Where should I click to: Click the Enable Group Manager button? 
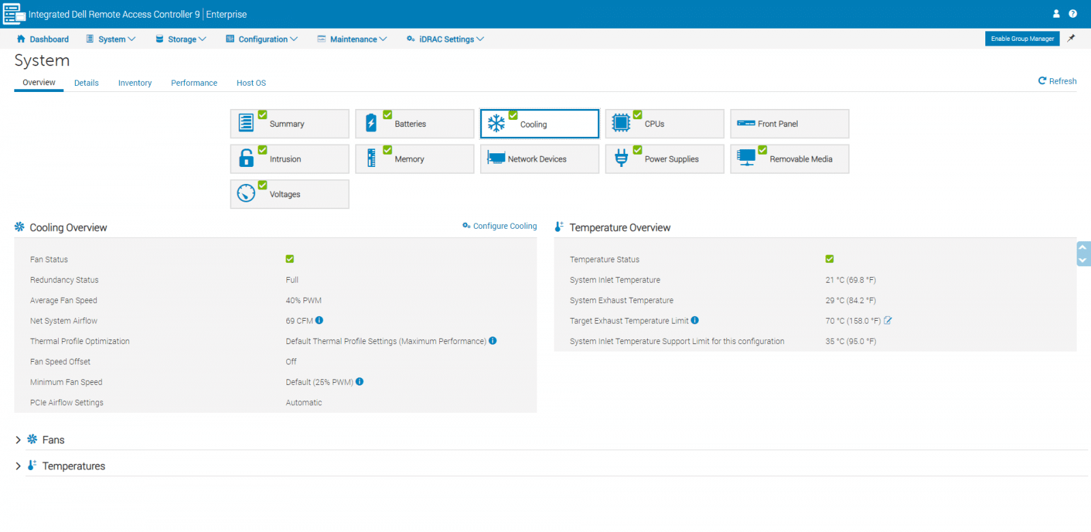[x=1022, y=39]
